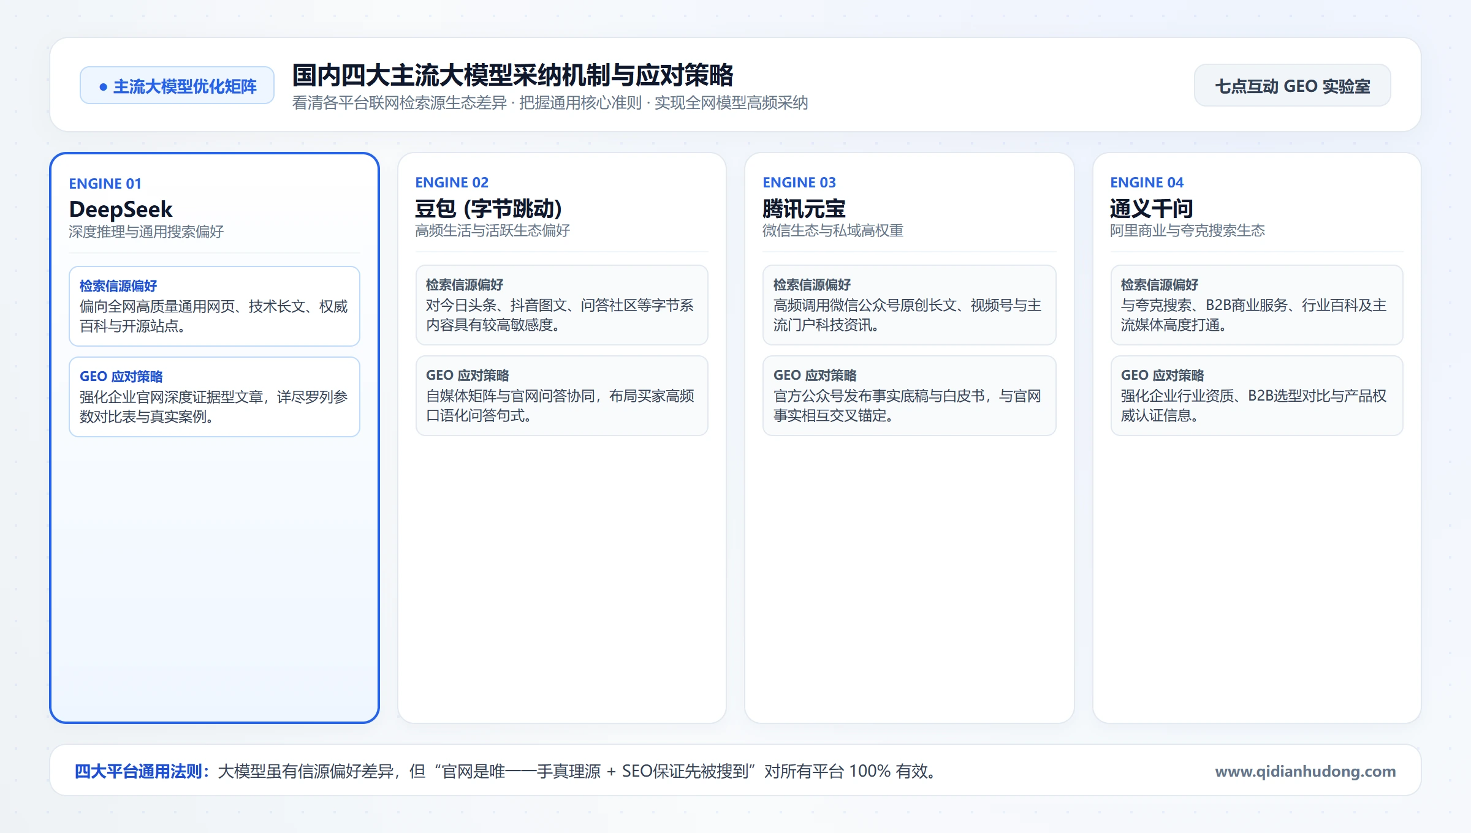The width and height of the screenshot is (1471, 833).
Task: Click text starting 强化企业行业资质
Action: (1254, 405)
